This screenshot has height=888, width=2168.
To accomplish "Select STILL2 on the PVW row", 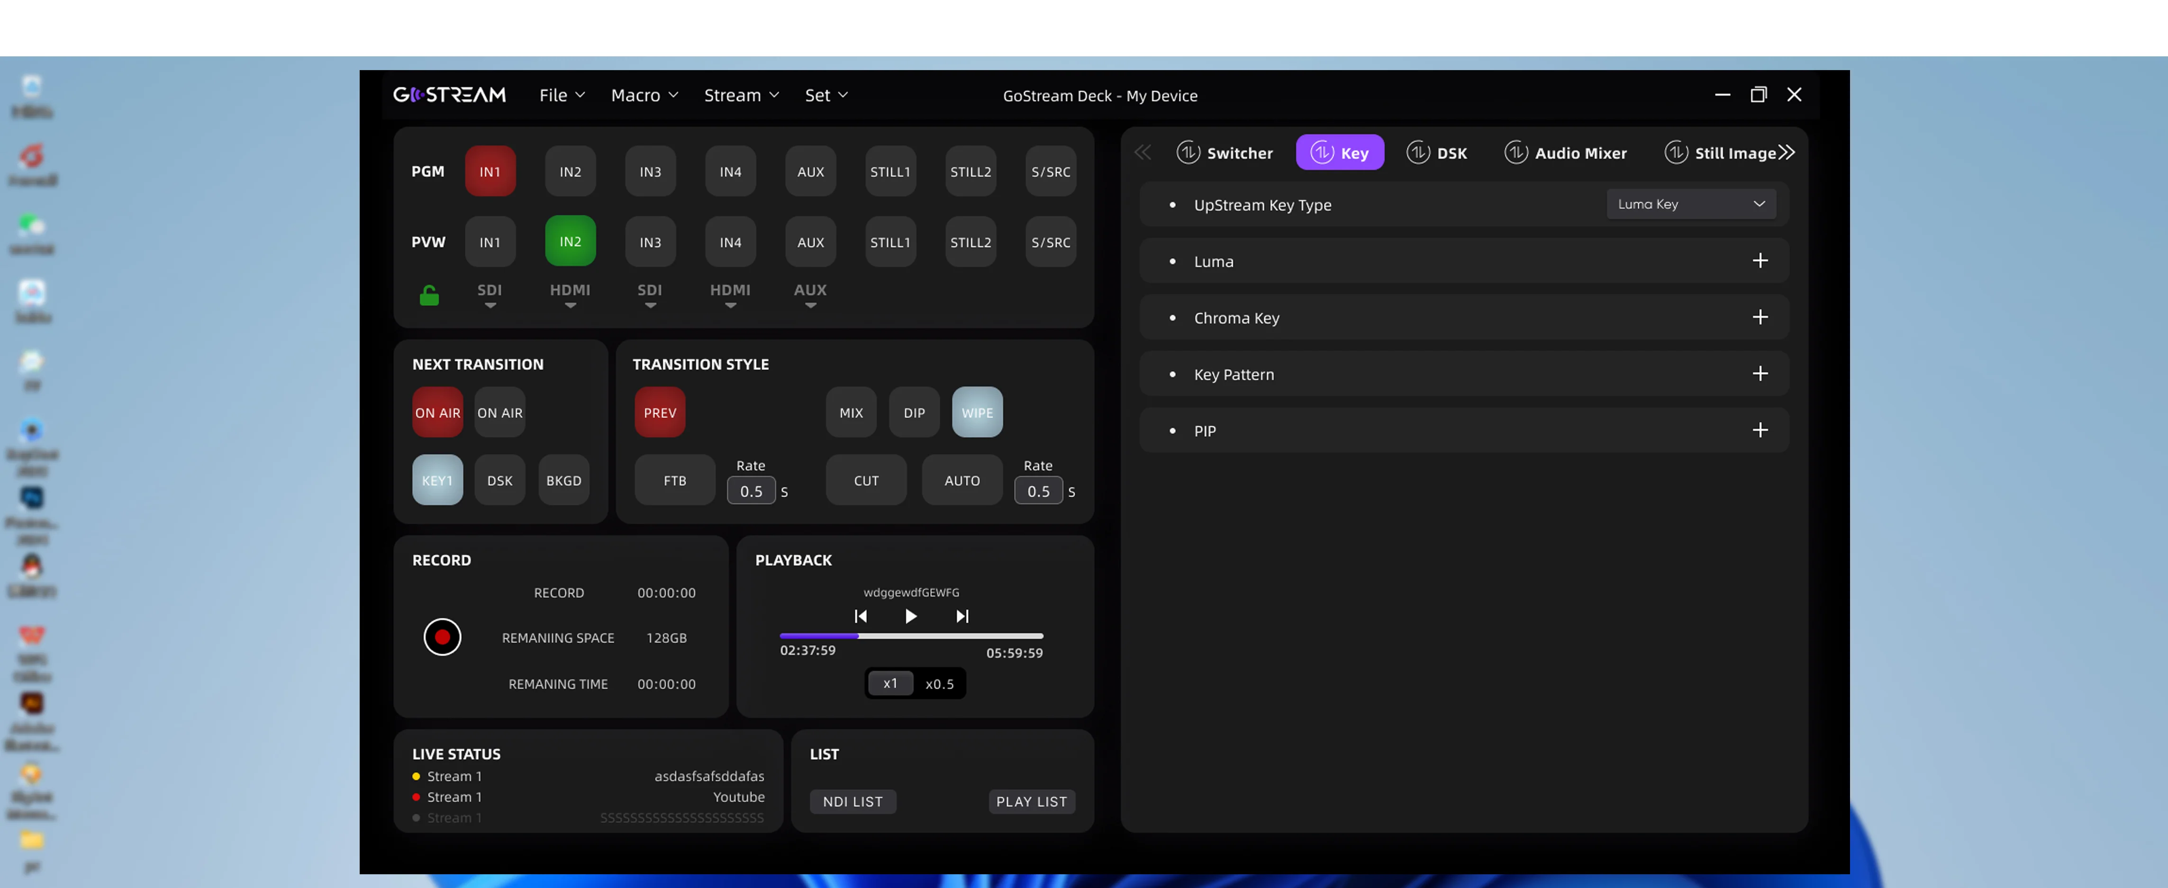I will [x=971, y=242].
